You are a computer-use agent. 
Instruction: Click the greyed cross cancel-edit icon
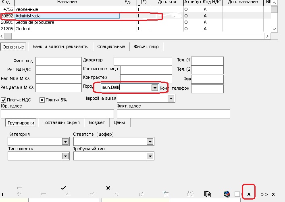116,194
